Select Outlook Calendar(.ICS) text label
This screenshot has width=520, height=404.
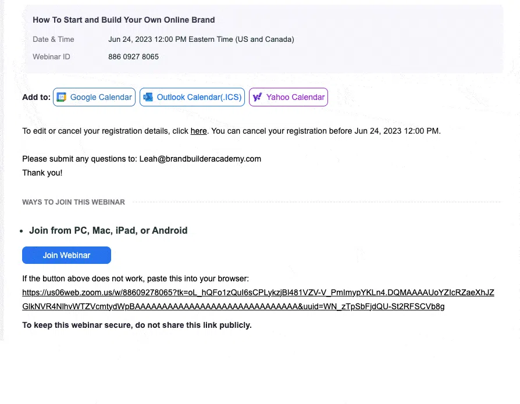(x=199, y=97)
